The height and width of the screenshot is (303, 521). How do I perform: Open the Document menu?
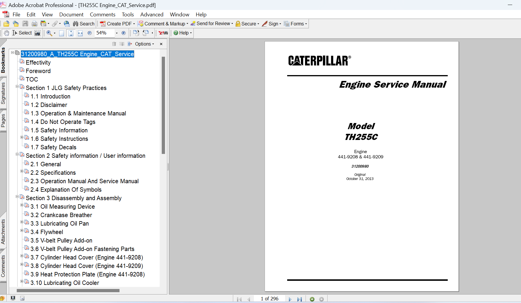pos(71,14)
